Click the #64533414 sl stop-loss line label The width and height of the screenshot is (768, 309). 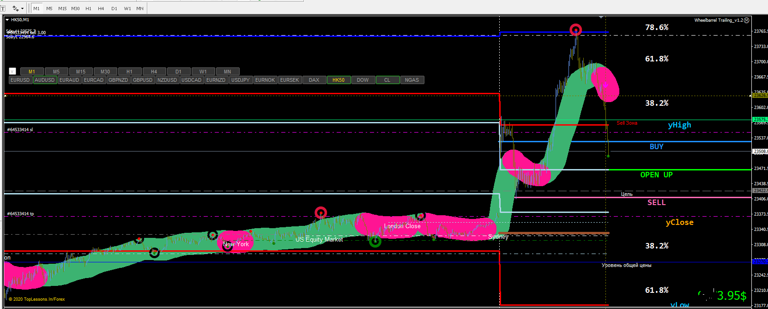20,130
